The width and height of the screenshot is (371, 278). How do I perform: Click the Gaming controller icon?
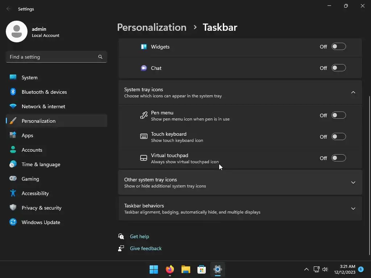13,178
